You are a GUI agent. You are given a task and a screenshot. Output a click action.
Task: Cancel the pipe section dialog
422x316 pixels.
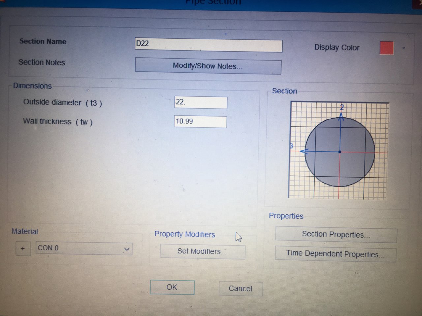tap(240, 289)
